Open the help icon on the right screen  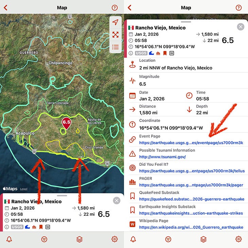pos(239,7)
